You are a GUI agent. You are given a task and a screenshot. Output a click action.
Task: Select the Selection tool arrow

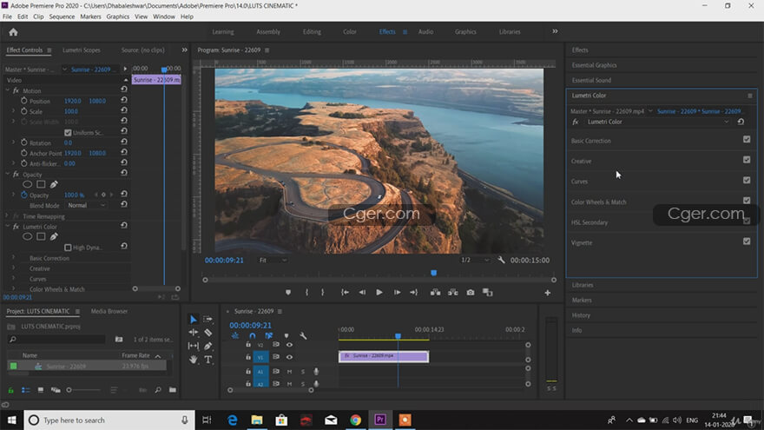(x=194, y=320)
